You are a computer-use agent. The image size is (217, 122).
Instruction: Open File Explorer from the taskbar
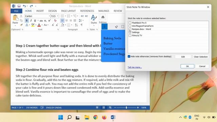[87, 117]
